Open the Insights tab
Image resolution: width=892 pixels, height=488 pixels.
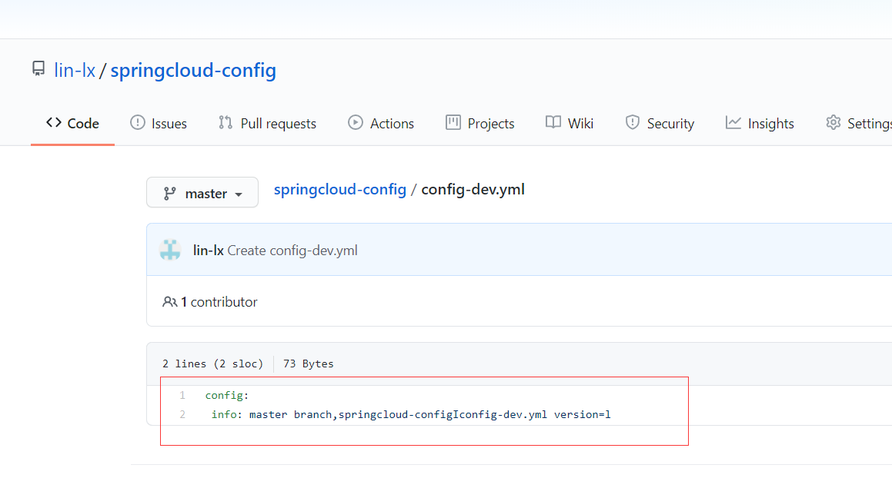pyautogui.click(x=760, y=123)
